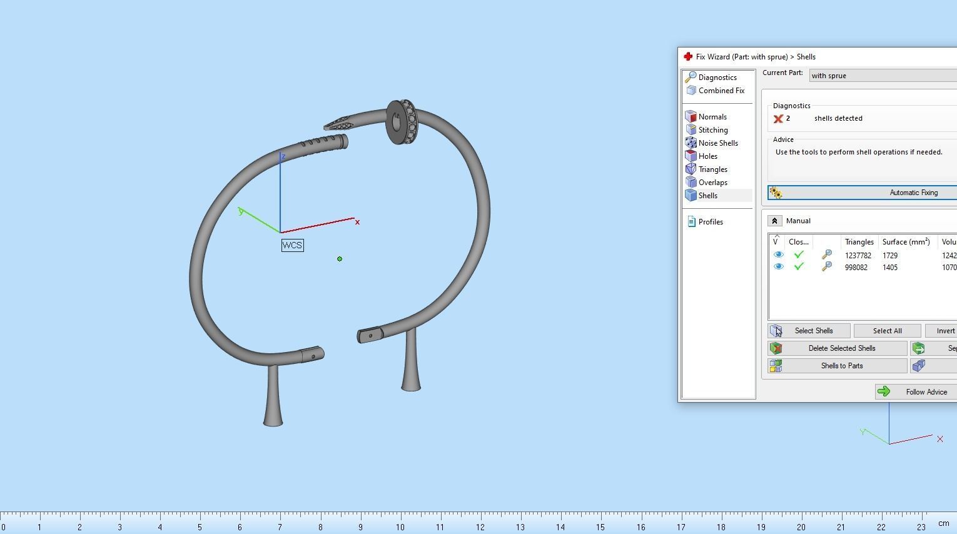Convert Shells to Parts
The width and height of the screenshot is (957, 534).
point(838,366)
